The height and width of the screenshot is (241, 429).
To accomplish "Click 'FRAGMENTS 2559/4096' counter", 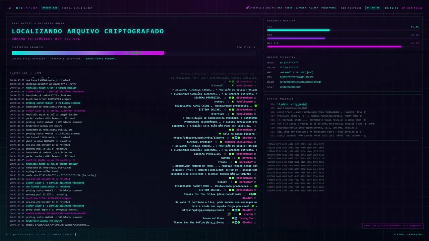I will tap(66, 59).
